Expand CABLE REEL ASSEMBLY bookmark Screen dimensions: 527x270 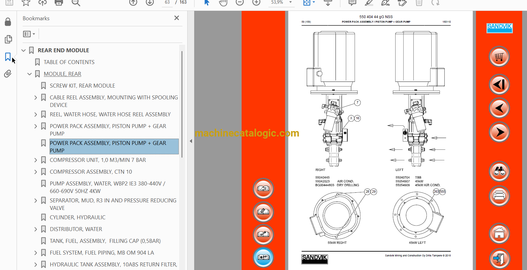click(36, 98)
